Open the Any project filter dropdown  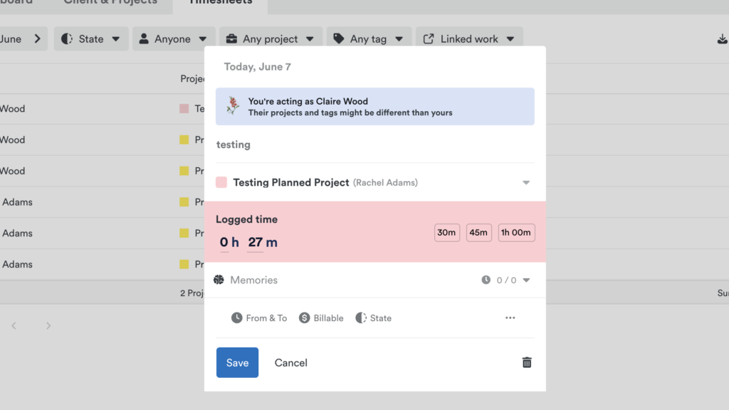coord(271,39)
